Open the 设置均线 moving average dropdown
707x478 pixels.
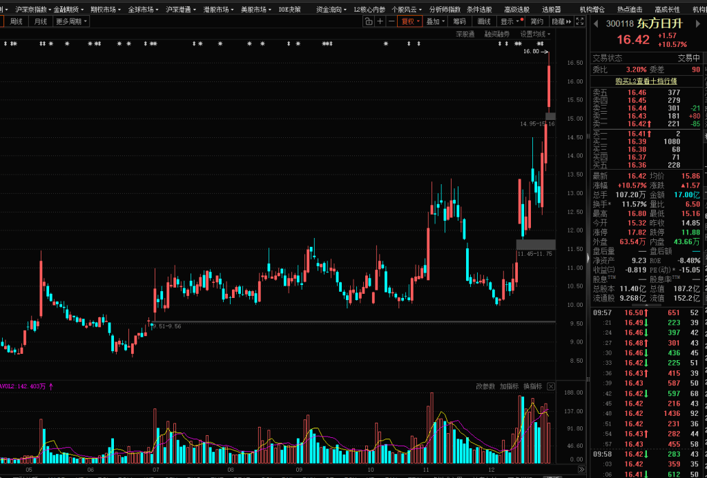(535, 34)
